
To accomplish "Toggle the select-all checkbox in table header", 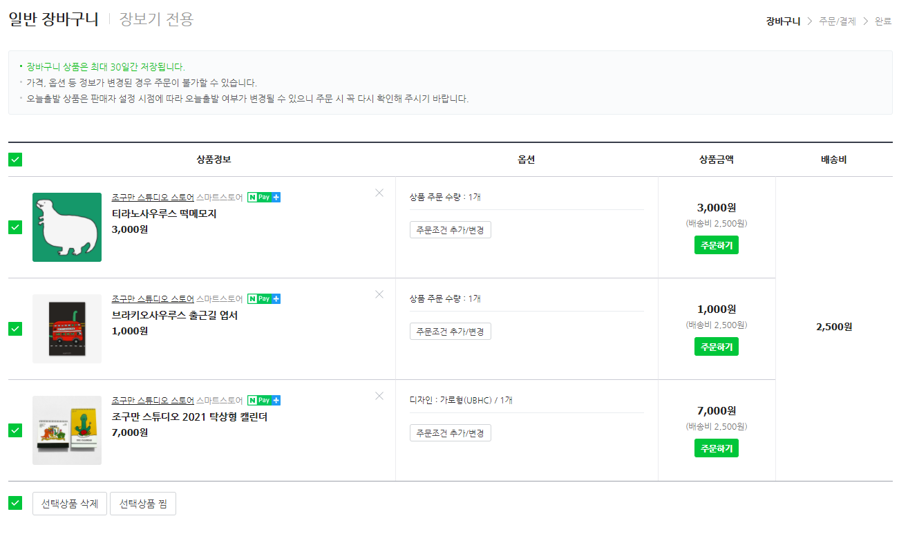I will [x=15, y=160].
